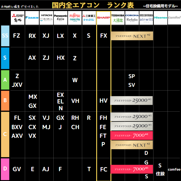Click the 三菱重工 ビーバーエアコン logo
Image resolution: width=181 pixels, height=181 pixels.
point(89,18)
